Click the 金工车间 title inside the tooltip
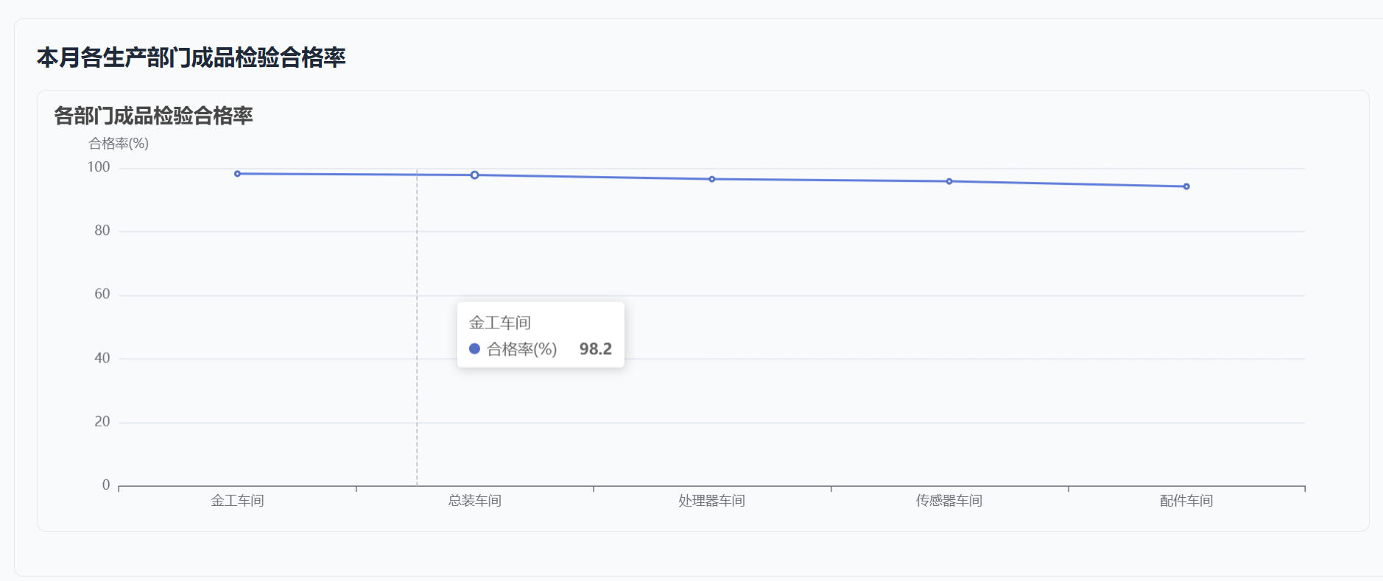The width and height of the screenshot is (1383, 581). [500, 323]
